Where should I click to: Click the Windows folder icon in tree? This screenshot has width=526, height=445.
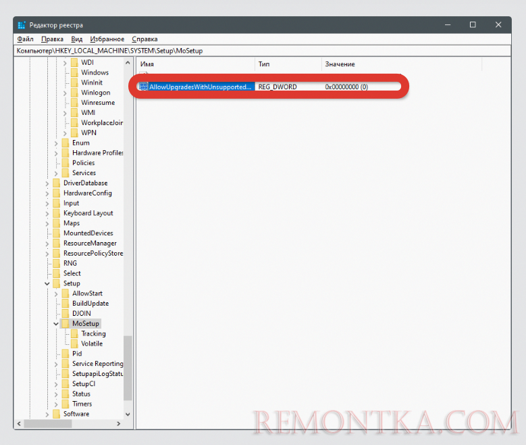(74, 72)
